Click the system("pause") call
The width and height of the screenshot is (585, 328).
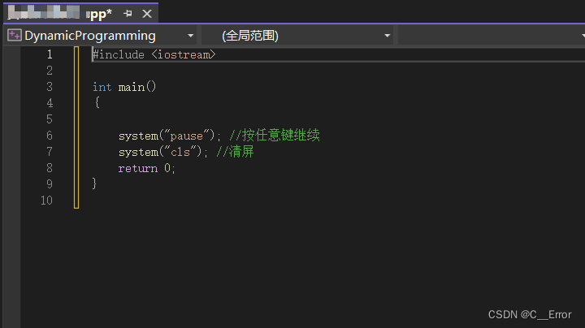(x=169, y=136)
